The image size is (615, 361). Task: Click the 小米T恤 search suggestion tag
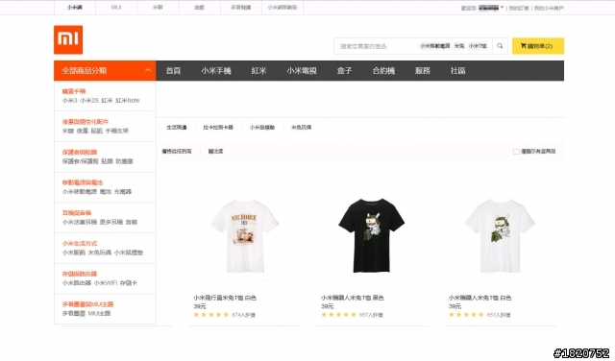[x=478, y=46]
